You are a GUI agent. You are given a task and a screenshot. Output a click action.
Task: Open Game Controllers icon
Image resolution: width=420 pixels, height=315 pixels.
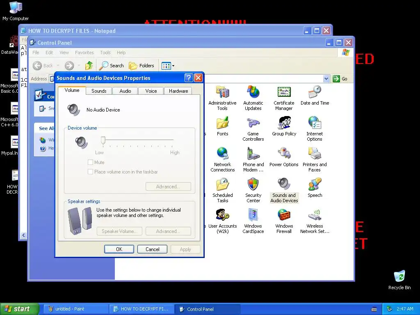click(253, 129)
